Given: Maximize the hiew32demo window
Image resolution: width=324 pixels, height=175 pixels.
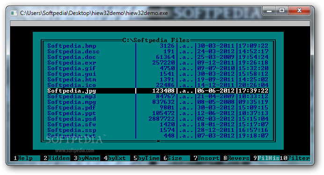Looking at the screenshot, I should (282, 11).
